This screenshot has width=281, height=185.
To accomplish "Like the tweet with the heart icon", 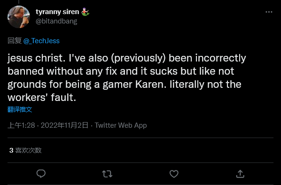I will click(x=174, y=174).
